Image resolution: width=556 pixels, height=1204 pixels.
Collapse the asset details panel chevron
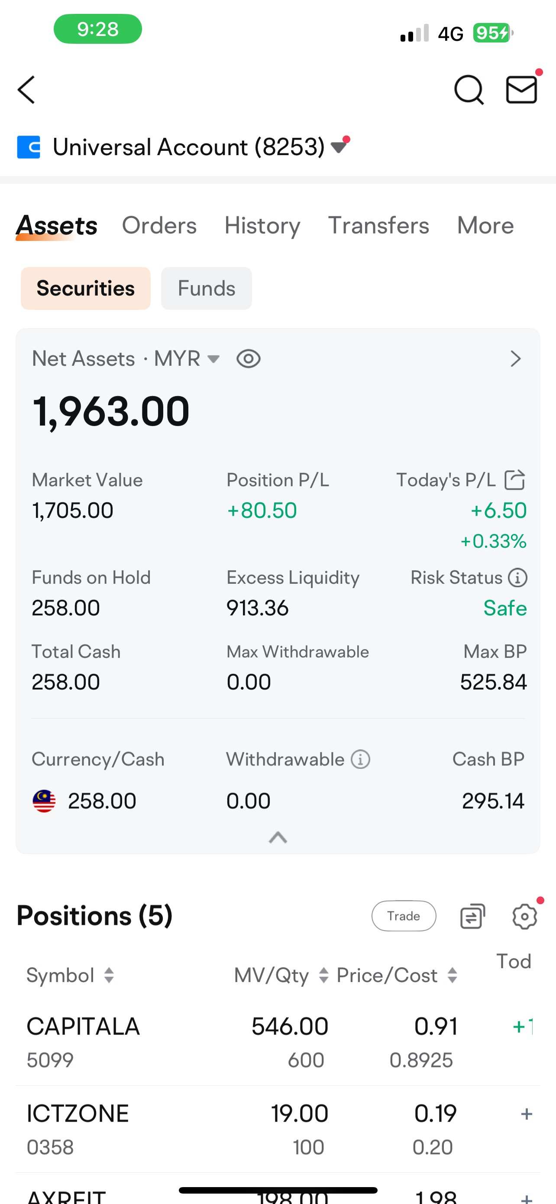tap(278, 837)
